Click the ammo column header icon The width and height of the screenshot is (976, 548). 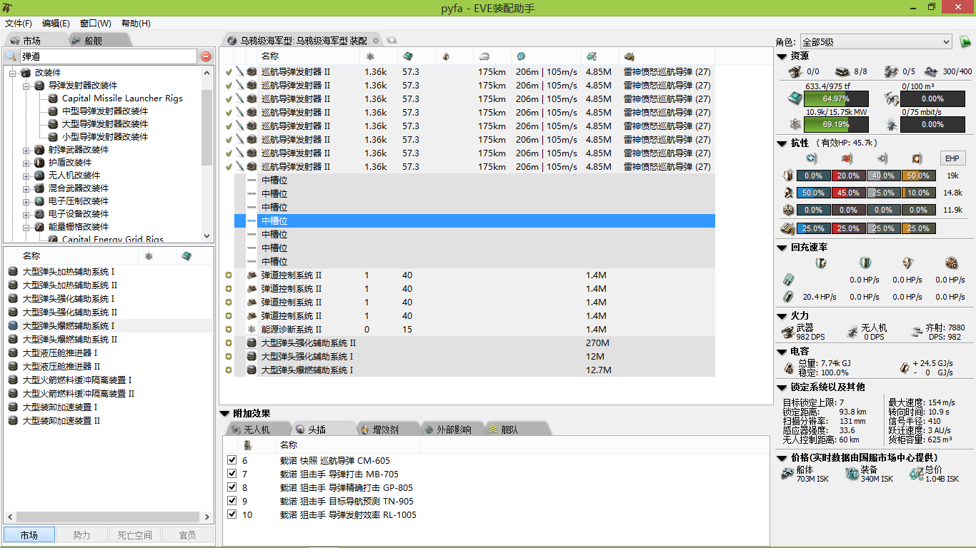629,56
